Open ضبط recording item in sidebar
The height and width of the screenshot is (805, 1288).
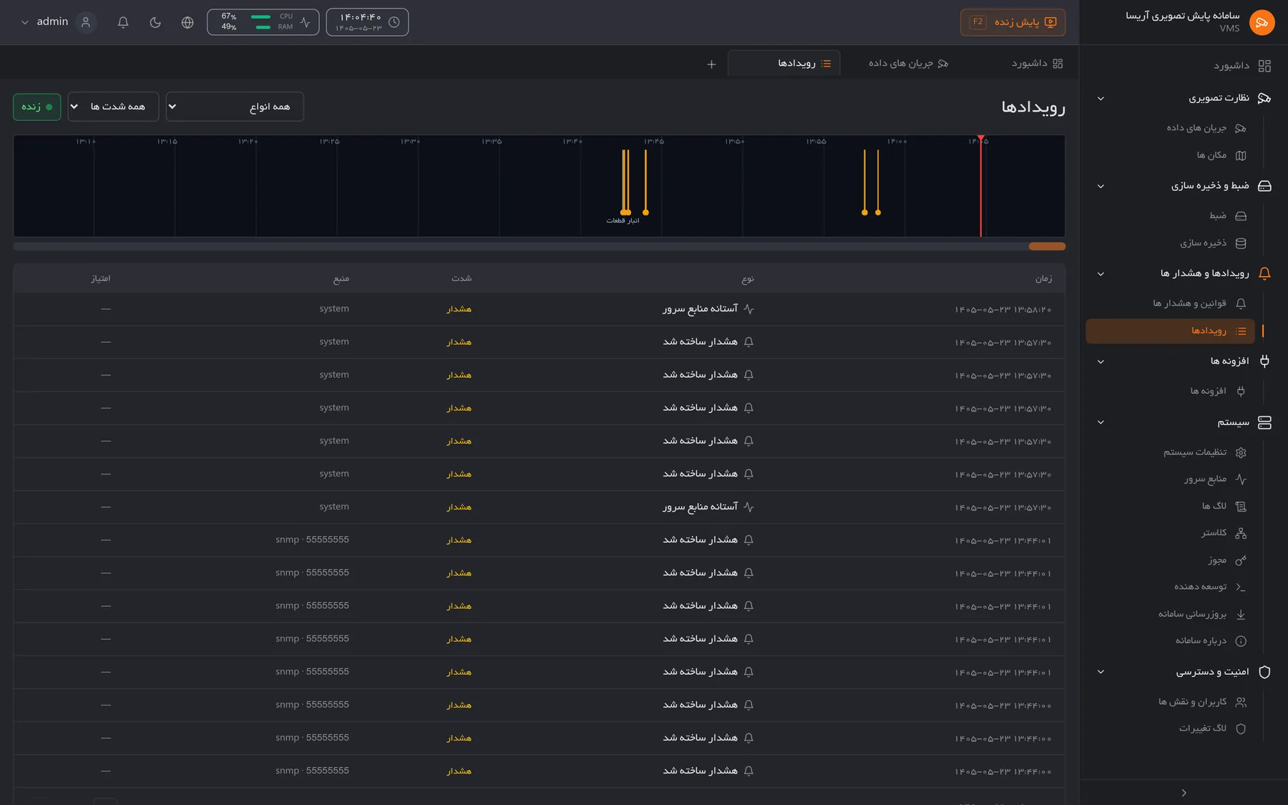pyautogui.click(x=1228, y=215)
